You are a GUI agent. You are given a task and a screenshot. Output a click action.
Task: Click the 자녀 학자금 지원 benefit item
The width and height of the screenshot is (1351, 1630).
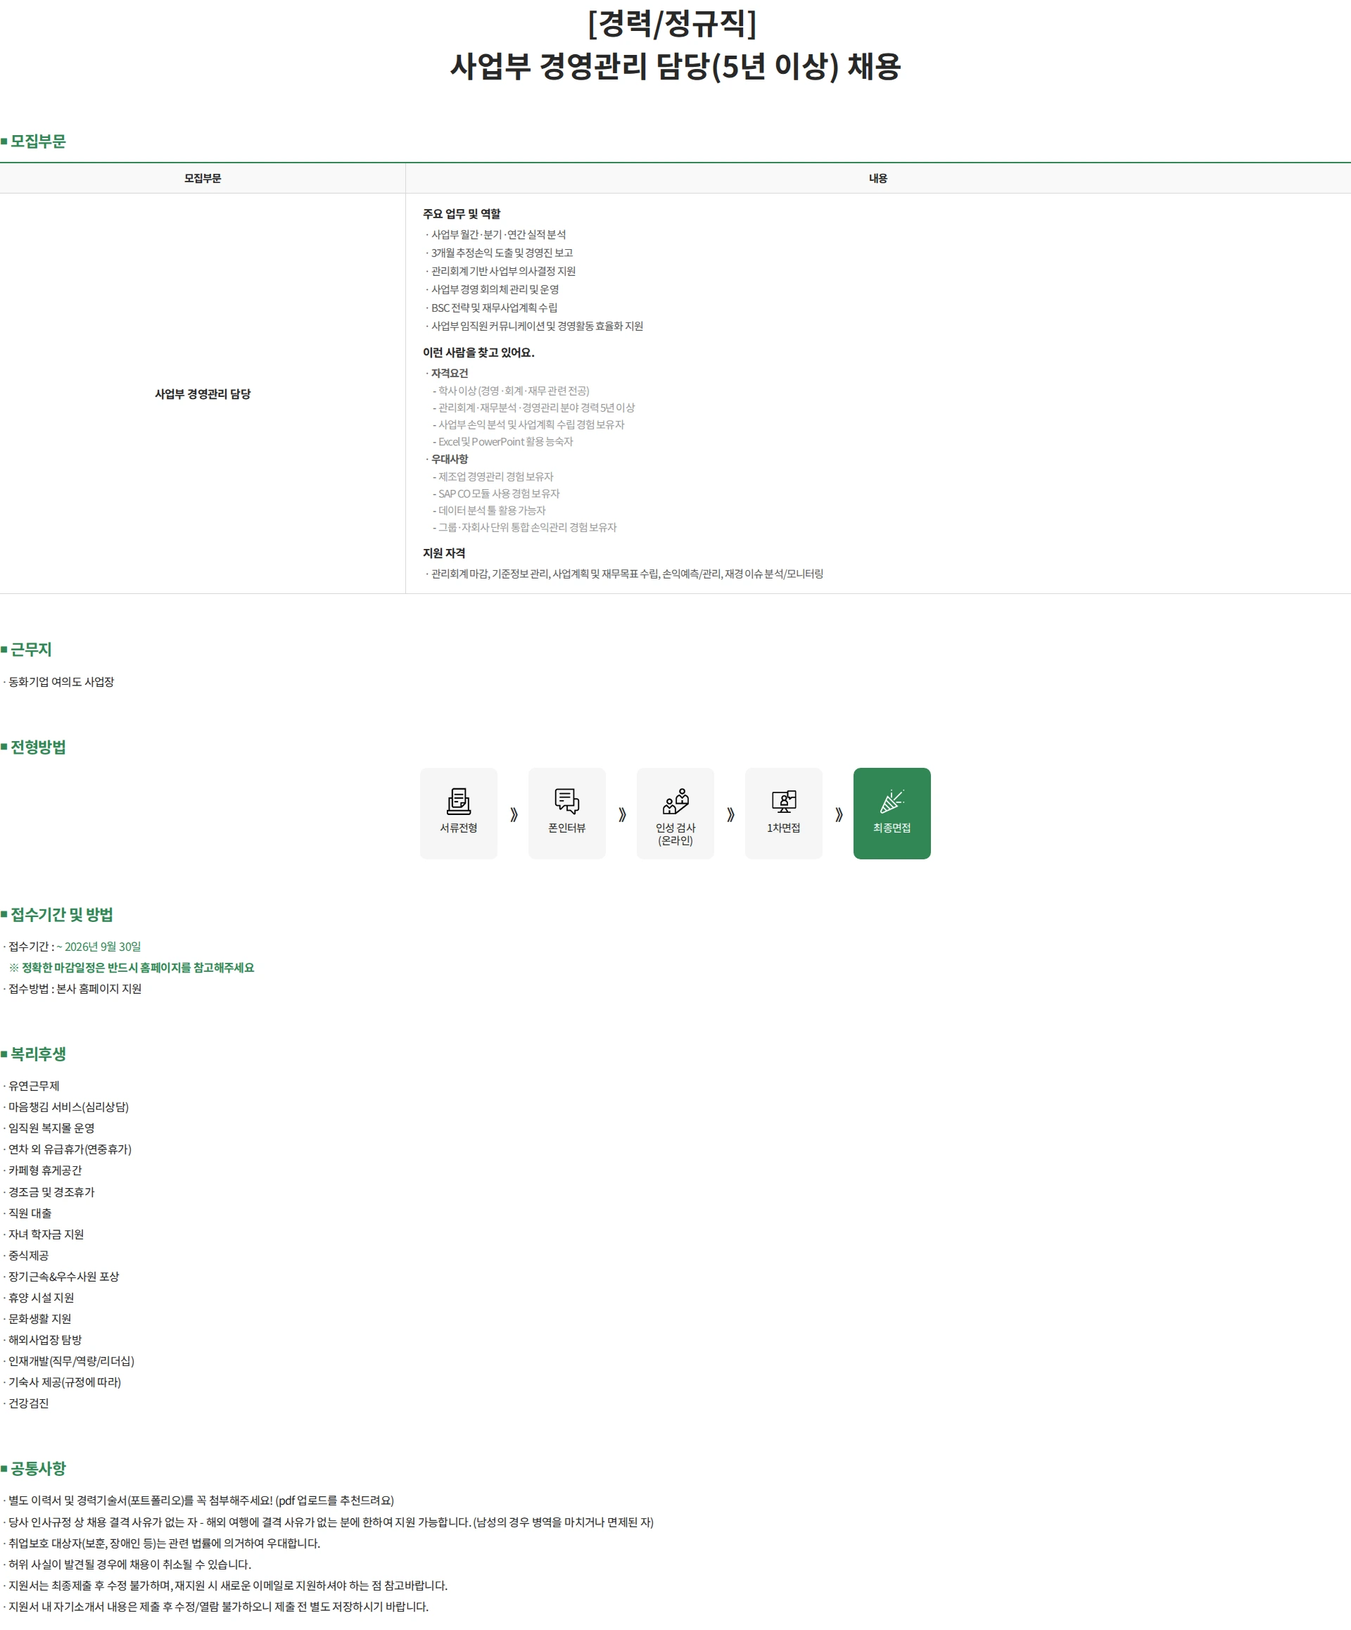click(x=45, y=1234)
